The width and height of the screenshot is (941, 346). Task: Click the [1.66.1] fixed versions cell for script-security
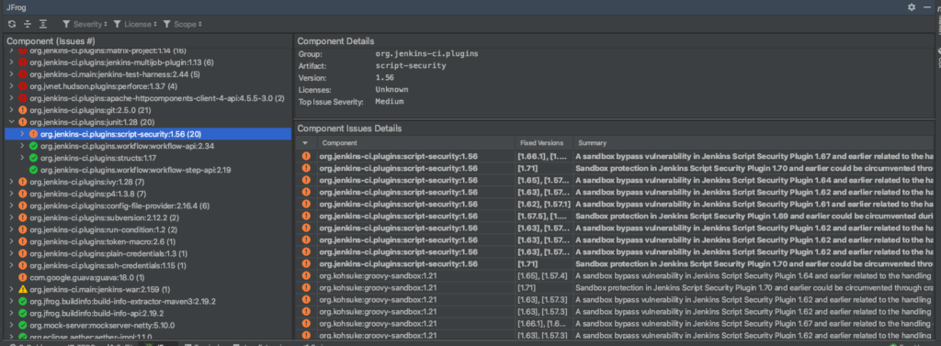point(543,156)
